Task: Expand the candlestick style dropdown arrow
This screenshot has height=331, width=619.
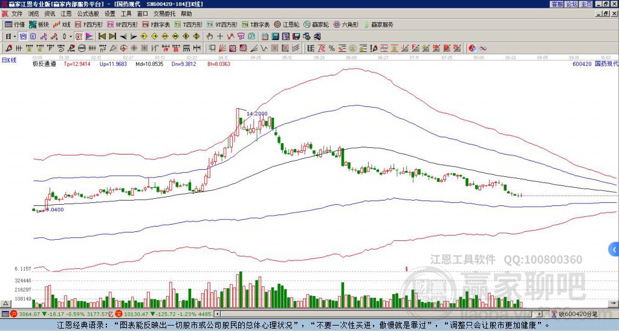Action: pos(71,36)
